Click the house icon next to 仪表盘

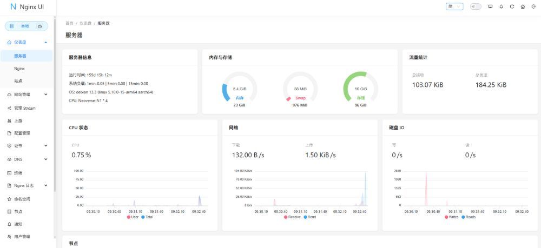[9, 42]
